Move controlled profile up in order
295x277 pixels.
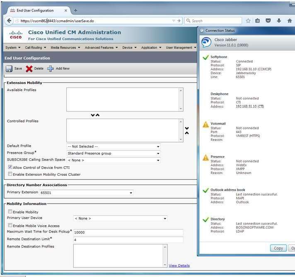[x=187, y=133]
